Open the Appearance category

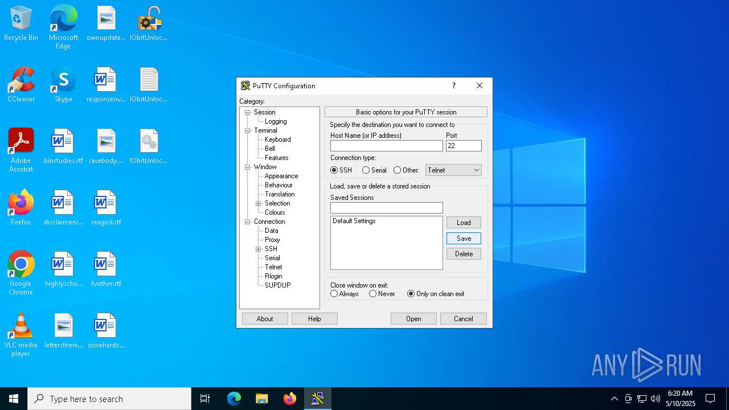tap(281, 176)
